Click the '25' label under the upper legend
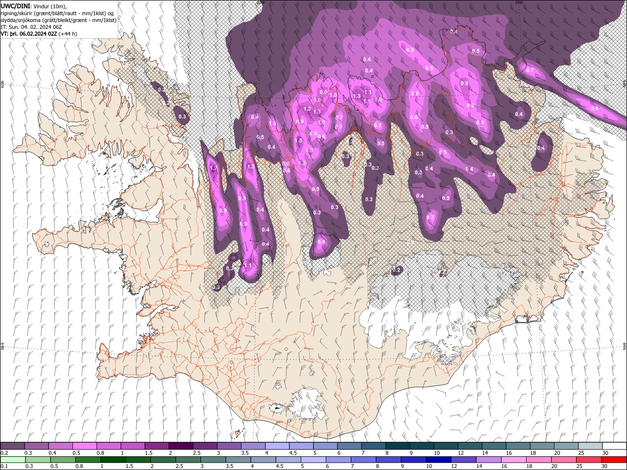Screen dimensions: 627x470 pos(581,453)
